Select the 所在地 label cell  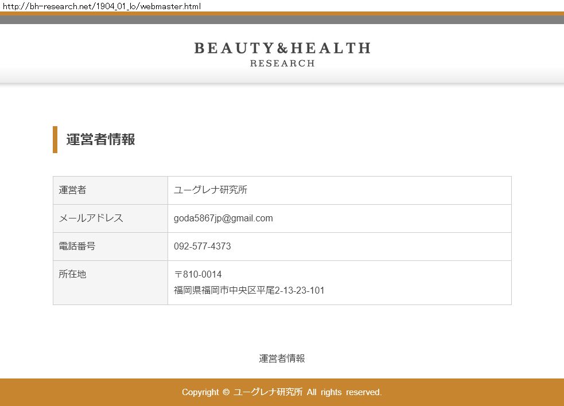point(110,282)
